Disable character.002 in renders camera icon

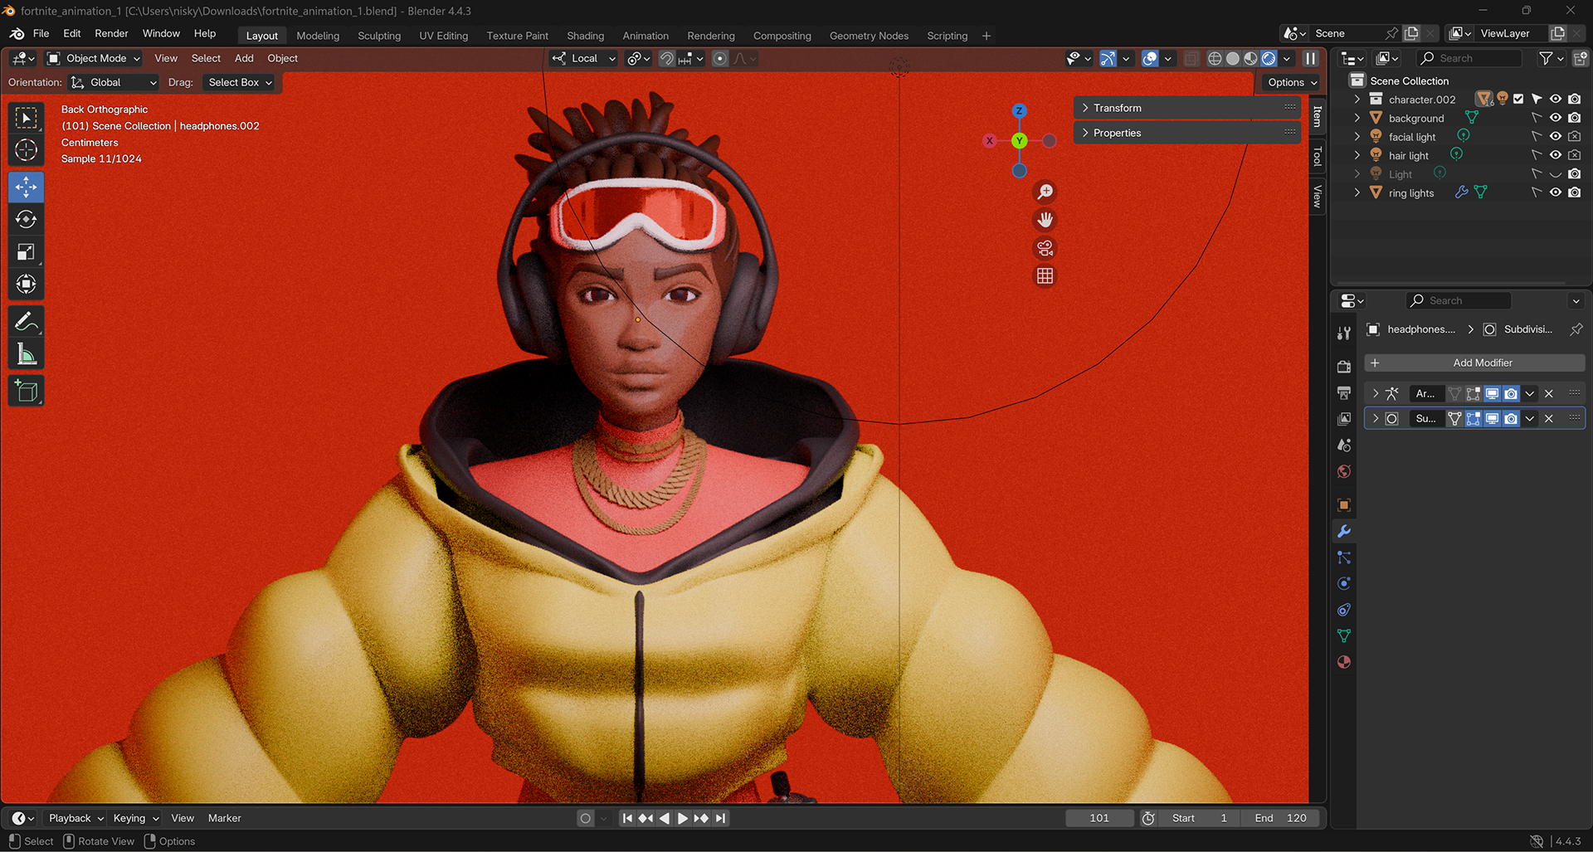click(x=1574, y=99)
